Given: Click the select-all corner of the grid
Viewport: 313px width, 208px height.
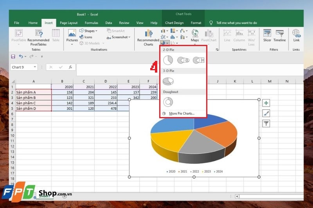Looking at the screenshot, I should [x=13, y=81].
